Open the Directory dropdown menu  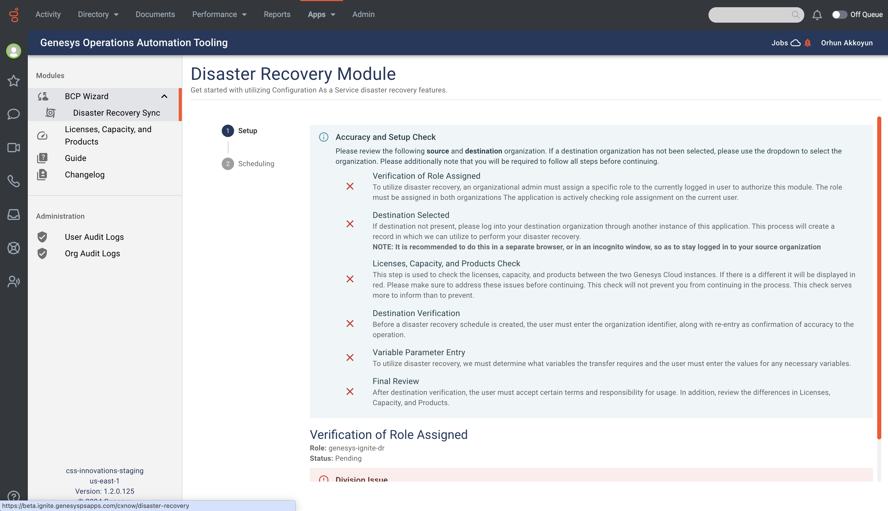point(98,14)
